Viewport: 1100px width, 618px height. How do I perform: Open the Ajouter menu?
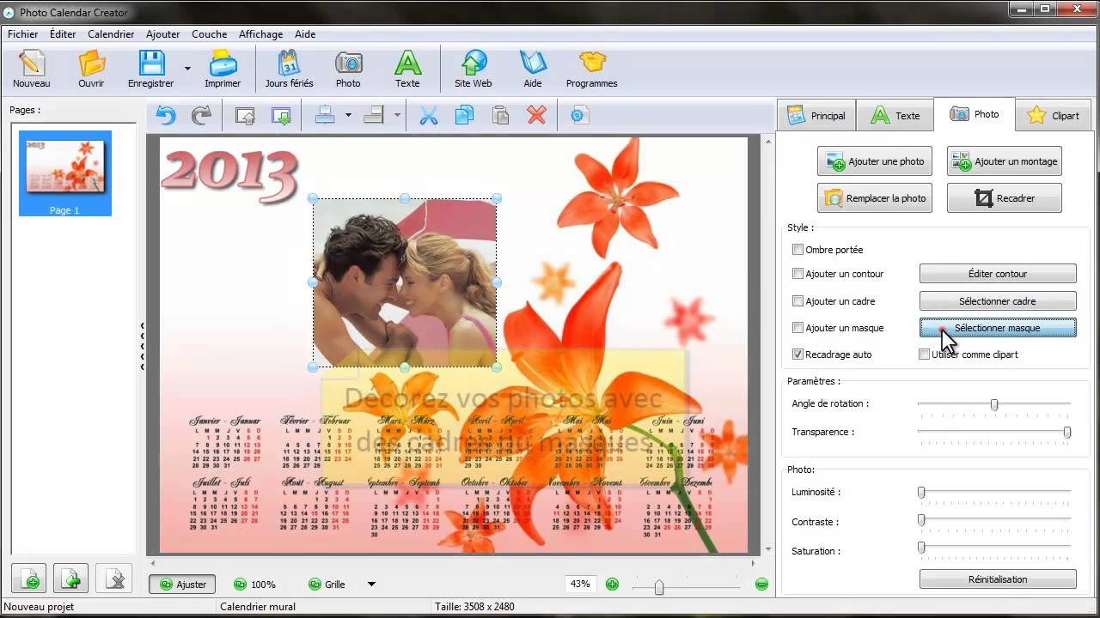click(x=162, y=34)
